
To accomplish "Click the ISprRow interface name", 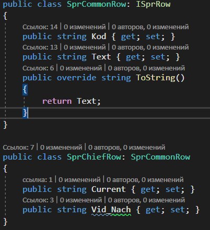I will (x=153, y=4).
